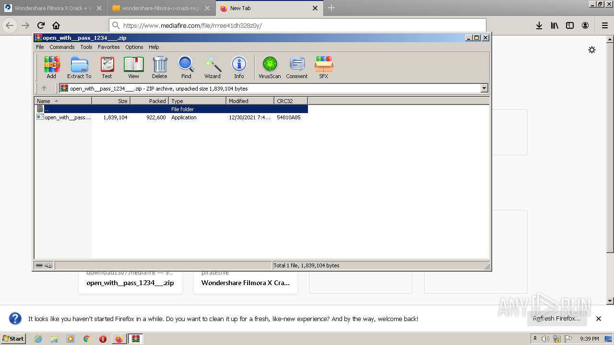Run the Test archive tool
614x345 pixels.
[x=107, y=67]
